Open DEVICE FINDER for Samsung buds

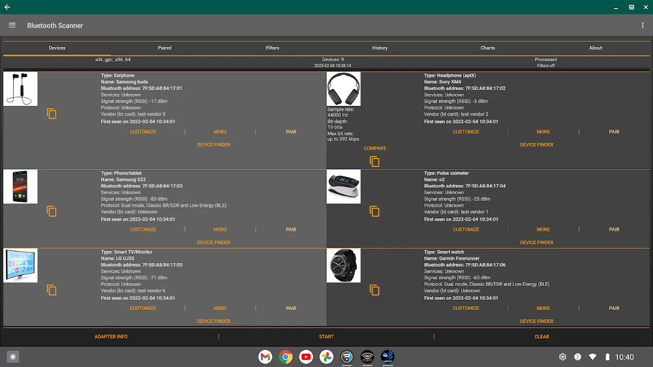click(214, 145)
